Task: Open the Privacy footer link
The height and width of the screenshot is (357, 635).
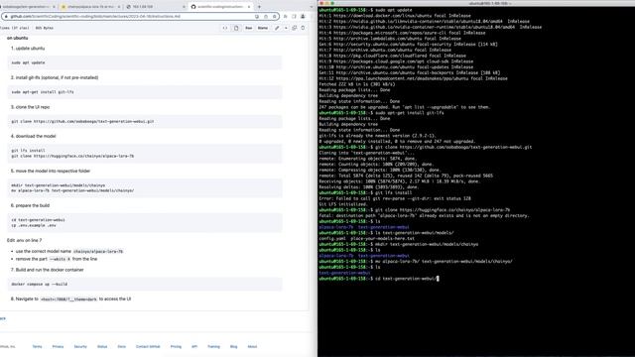Action: click(58, 346)
